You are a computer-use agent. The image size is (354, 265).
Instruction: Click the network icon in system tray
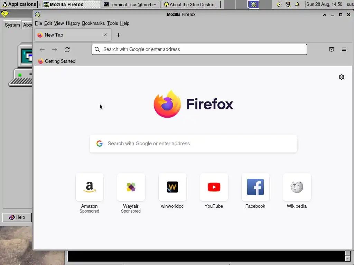point(288,4)
